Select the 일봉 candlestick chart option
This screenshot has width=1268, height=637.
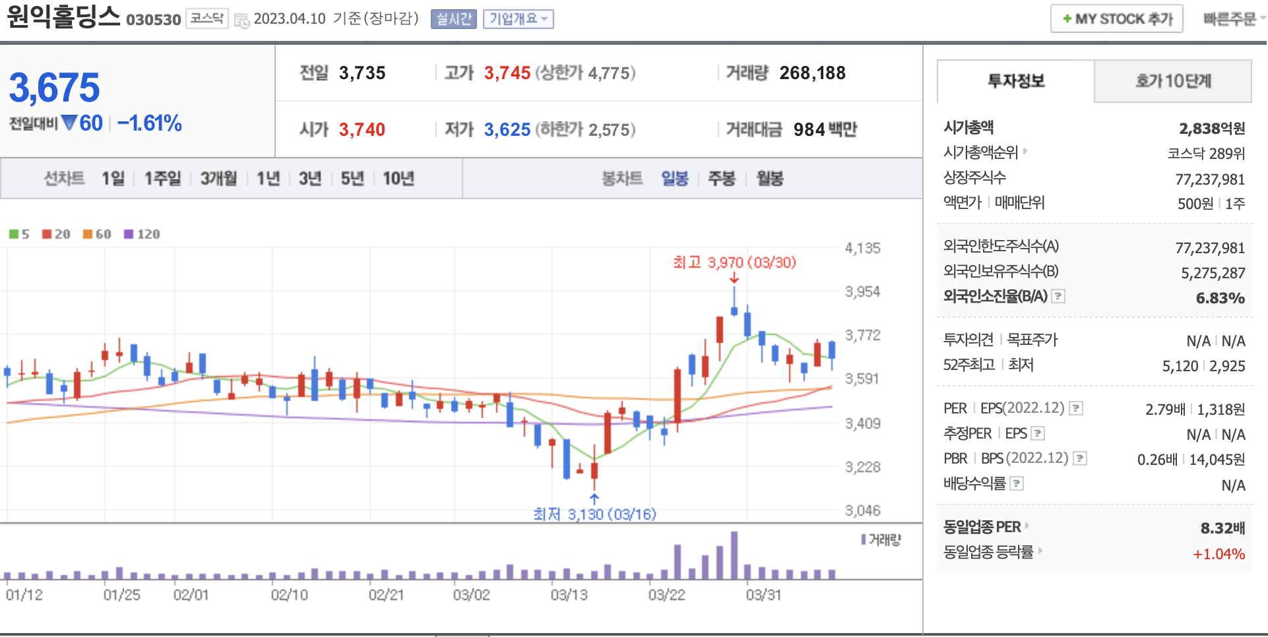tap(674, 179)
